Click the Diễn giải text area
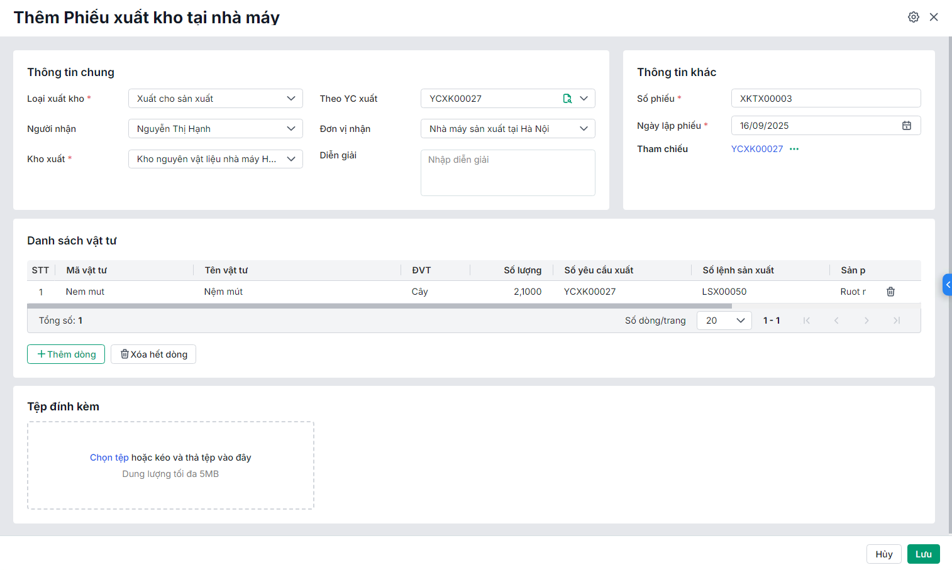 [x=507, y=173]
